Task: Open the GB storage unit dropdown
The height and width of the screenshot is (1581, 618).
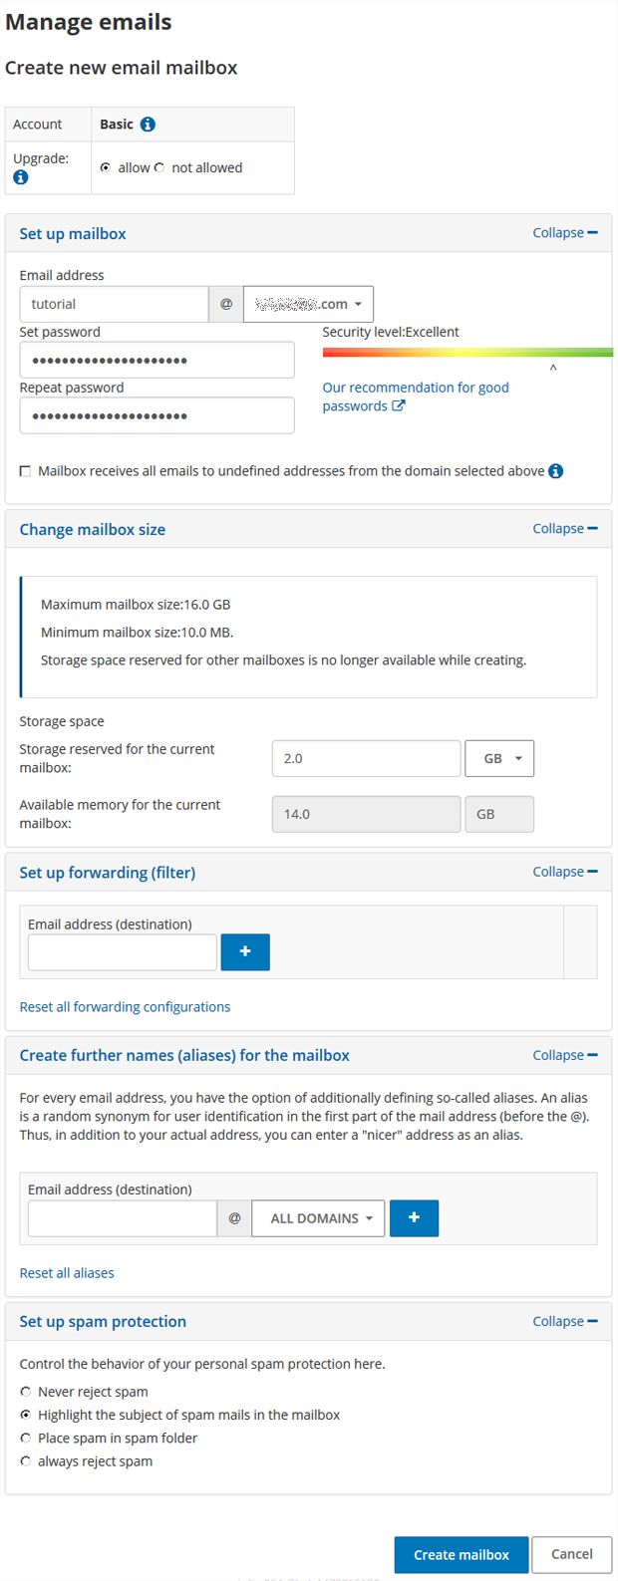Action: 499,758
